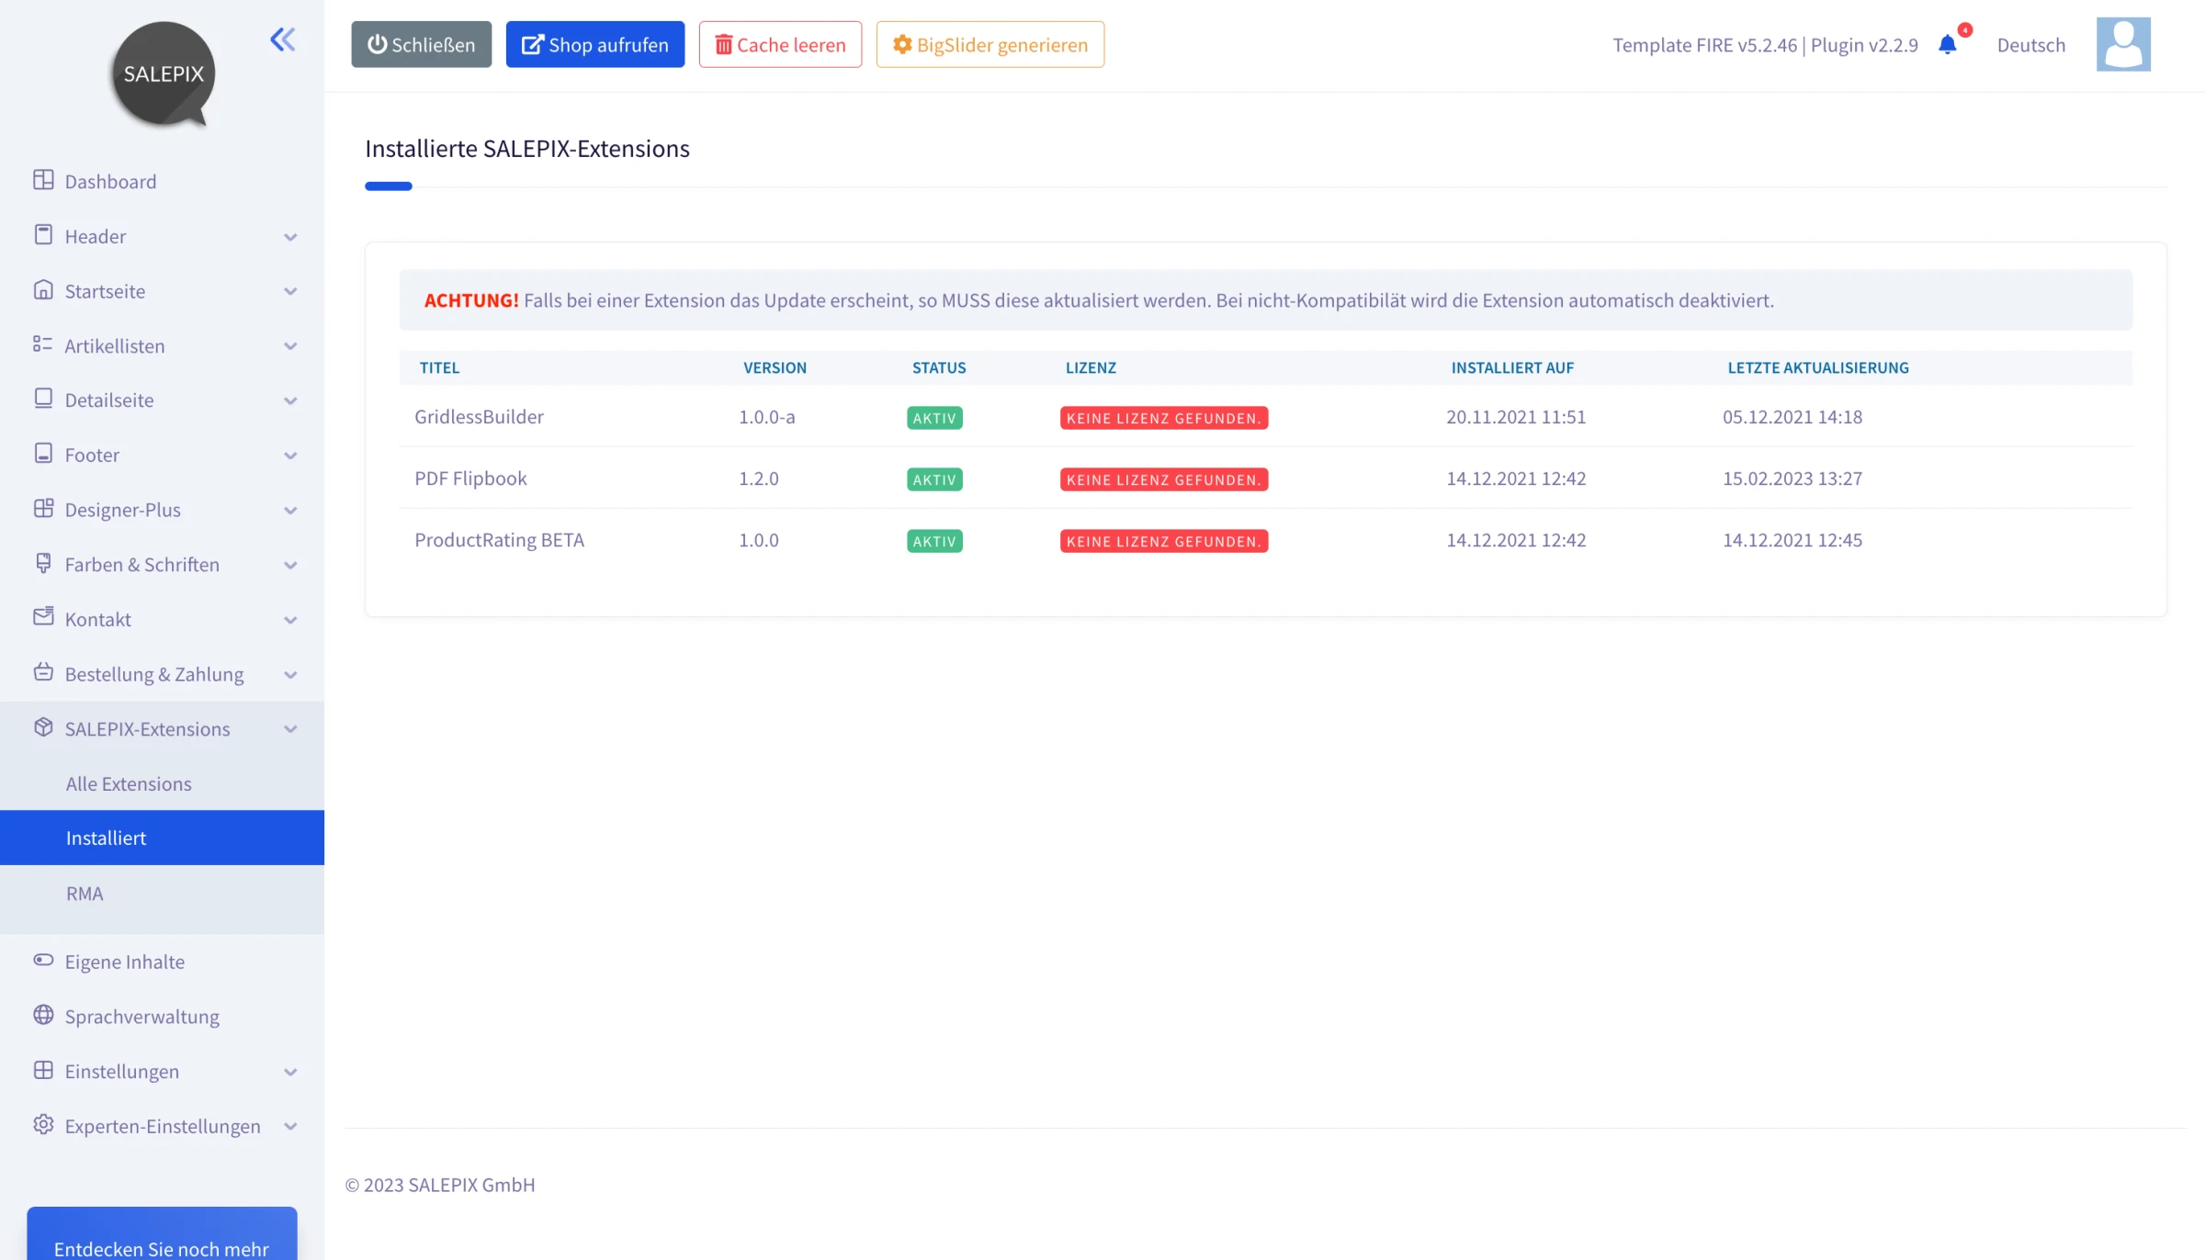Viewport: 2205px width, 1260px height.
Task: Click AKTIV badge for ProductRating BETA
Action: [934, 541]
